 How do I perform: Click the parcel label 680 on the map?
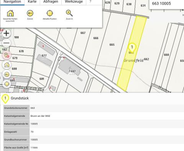pyautogui.click(x=14, y=69)
